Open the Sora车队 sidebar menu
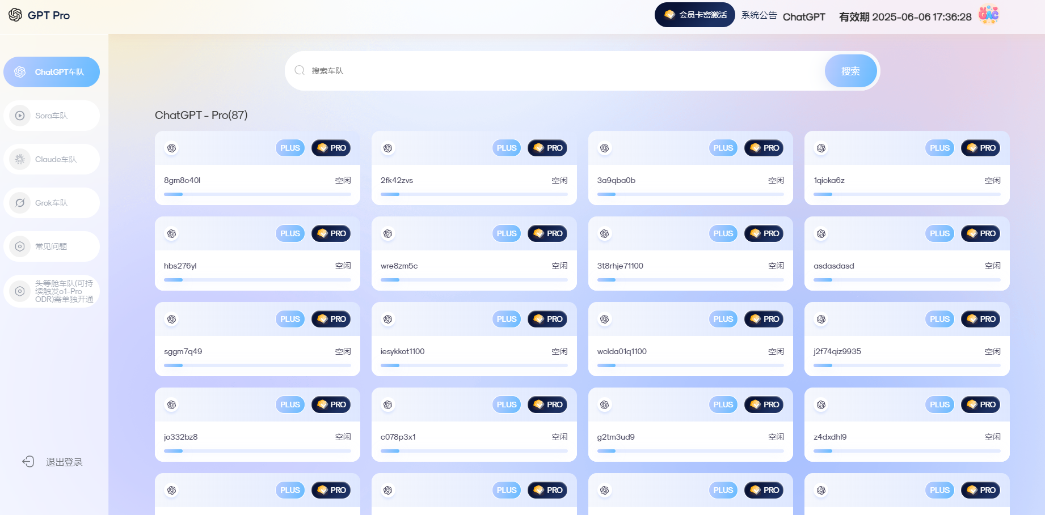 pyautogui.click(x=52, y=116)
